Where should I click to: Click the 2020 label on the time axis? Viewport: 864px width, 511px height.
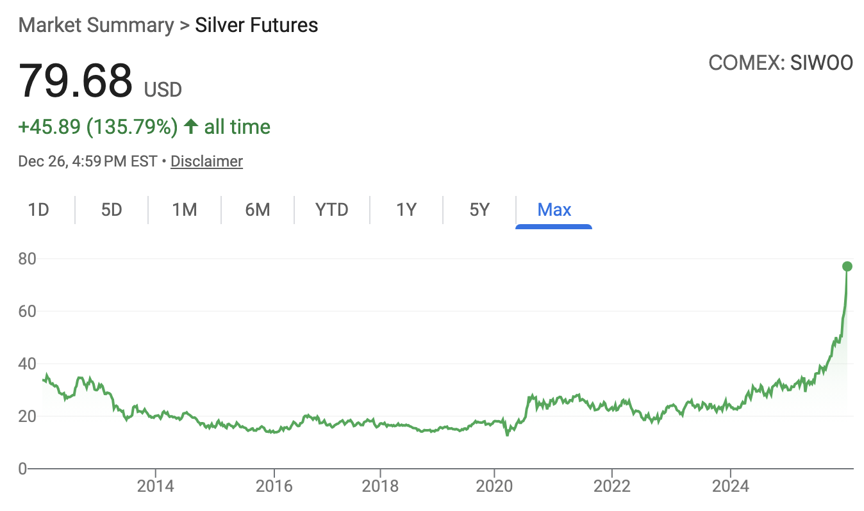click(494, 487)
